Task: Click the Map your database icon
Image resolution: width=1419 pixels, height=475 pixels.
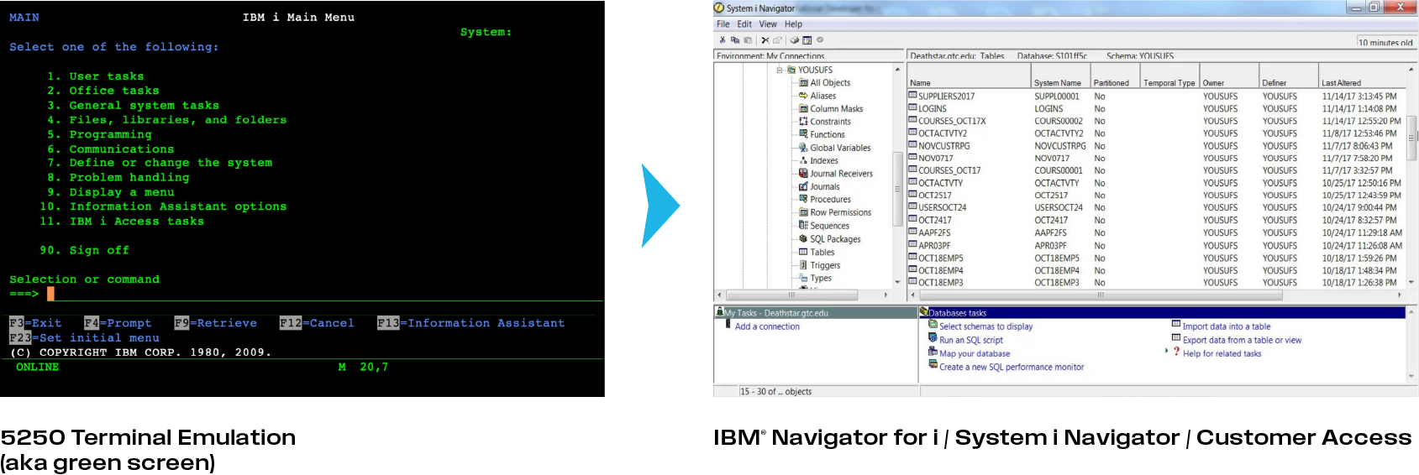Action: (933, 352)
